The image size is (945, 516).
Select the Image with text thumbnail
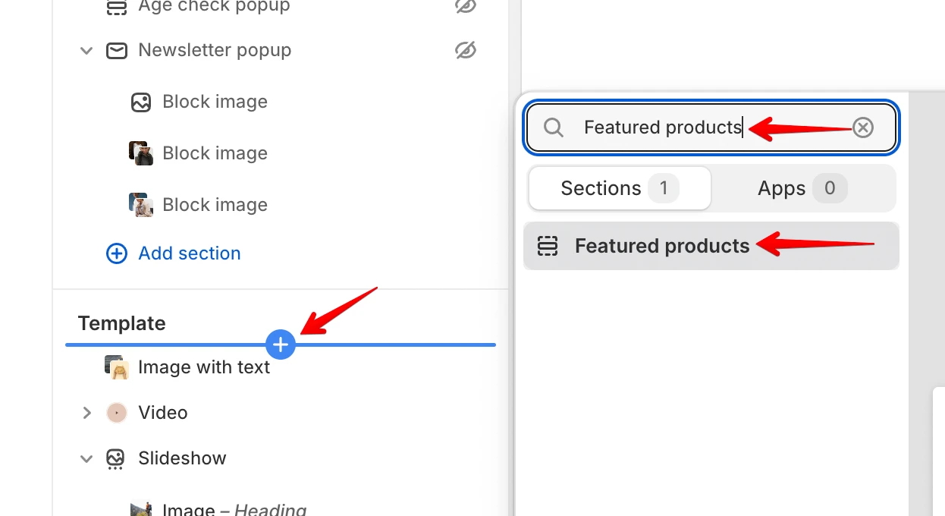coord(117,367)
